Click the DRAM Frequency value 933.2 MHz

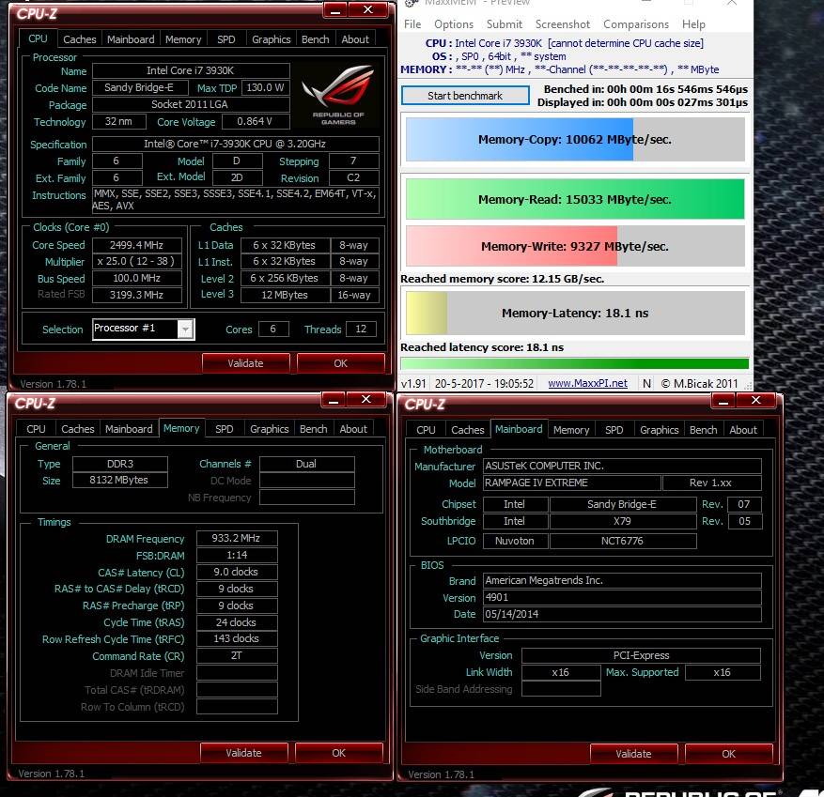[x=236, y=538]
